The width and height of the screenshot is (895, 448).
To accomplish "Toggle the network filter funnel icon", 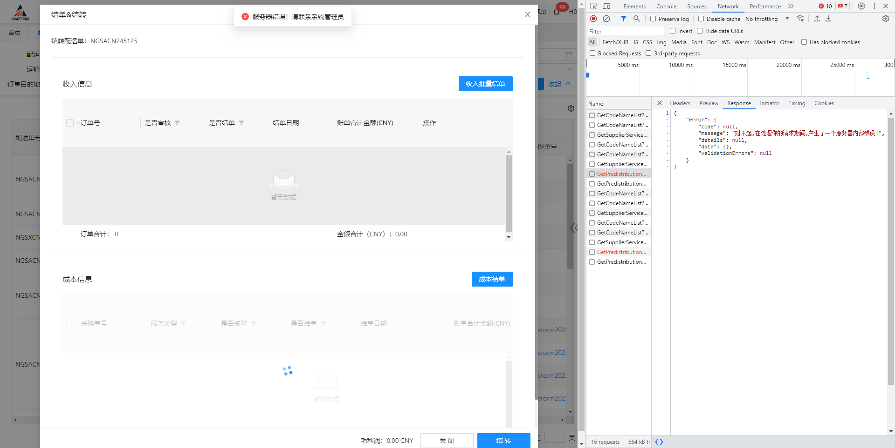I will [x=623, y=19].
